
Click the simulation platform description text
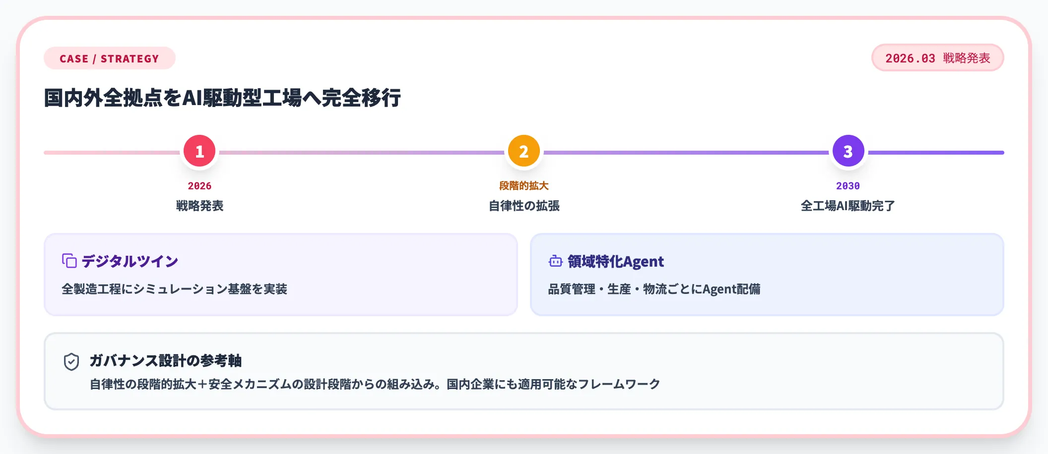pos(174,289)
